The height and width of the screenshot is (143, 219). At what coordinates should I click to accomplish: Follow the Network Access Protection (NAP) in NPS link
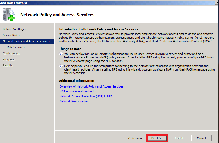[86, 96]
